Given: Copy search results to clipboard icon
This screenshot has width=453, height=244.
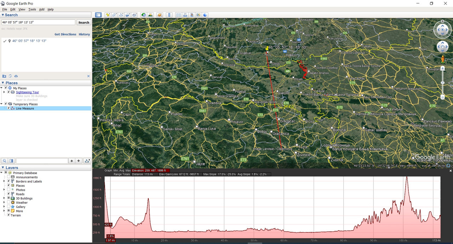Looking at the screenshot, I should pos(10,76).
